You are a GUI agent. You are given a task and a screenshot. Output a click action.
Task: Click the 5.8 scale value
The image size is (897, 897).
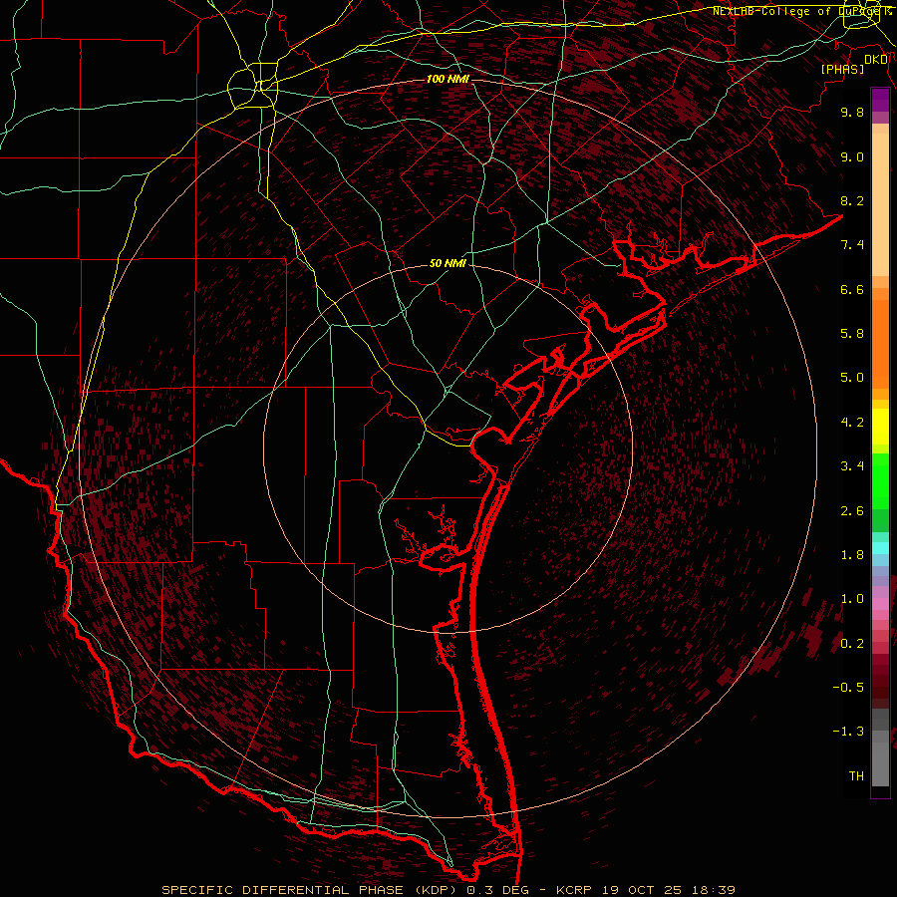pyautogui.click(x=852, y=334)
